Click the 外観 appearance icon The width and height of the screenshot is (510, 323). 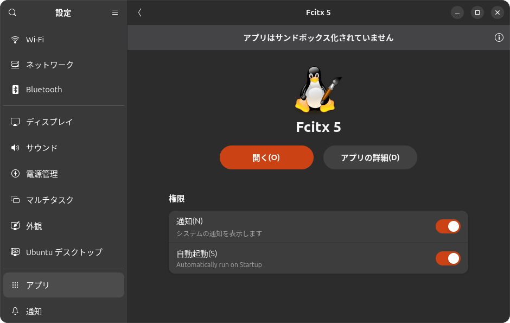click(15, 226)
